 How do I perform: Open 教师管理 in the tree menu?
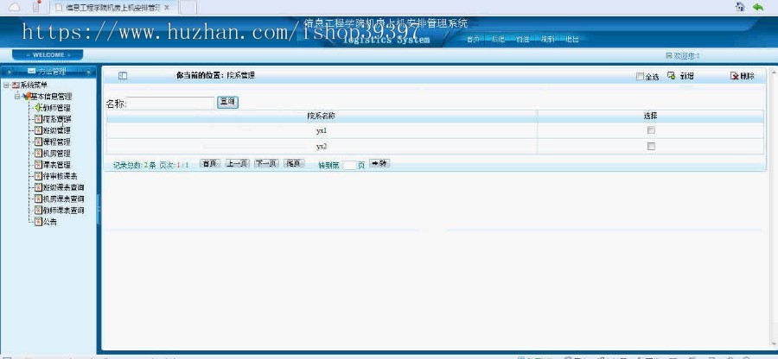[56, 108]
